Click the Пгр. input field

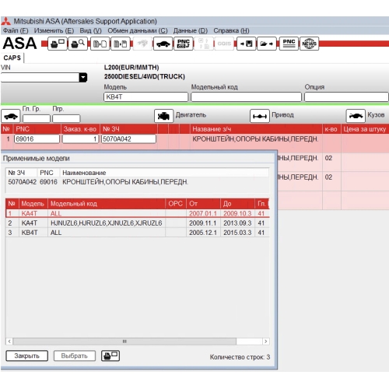pos(66,118)
